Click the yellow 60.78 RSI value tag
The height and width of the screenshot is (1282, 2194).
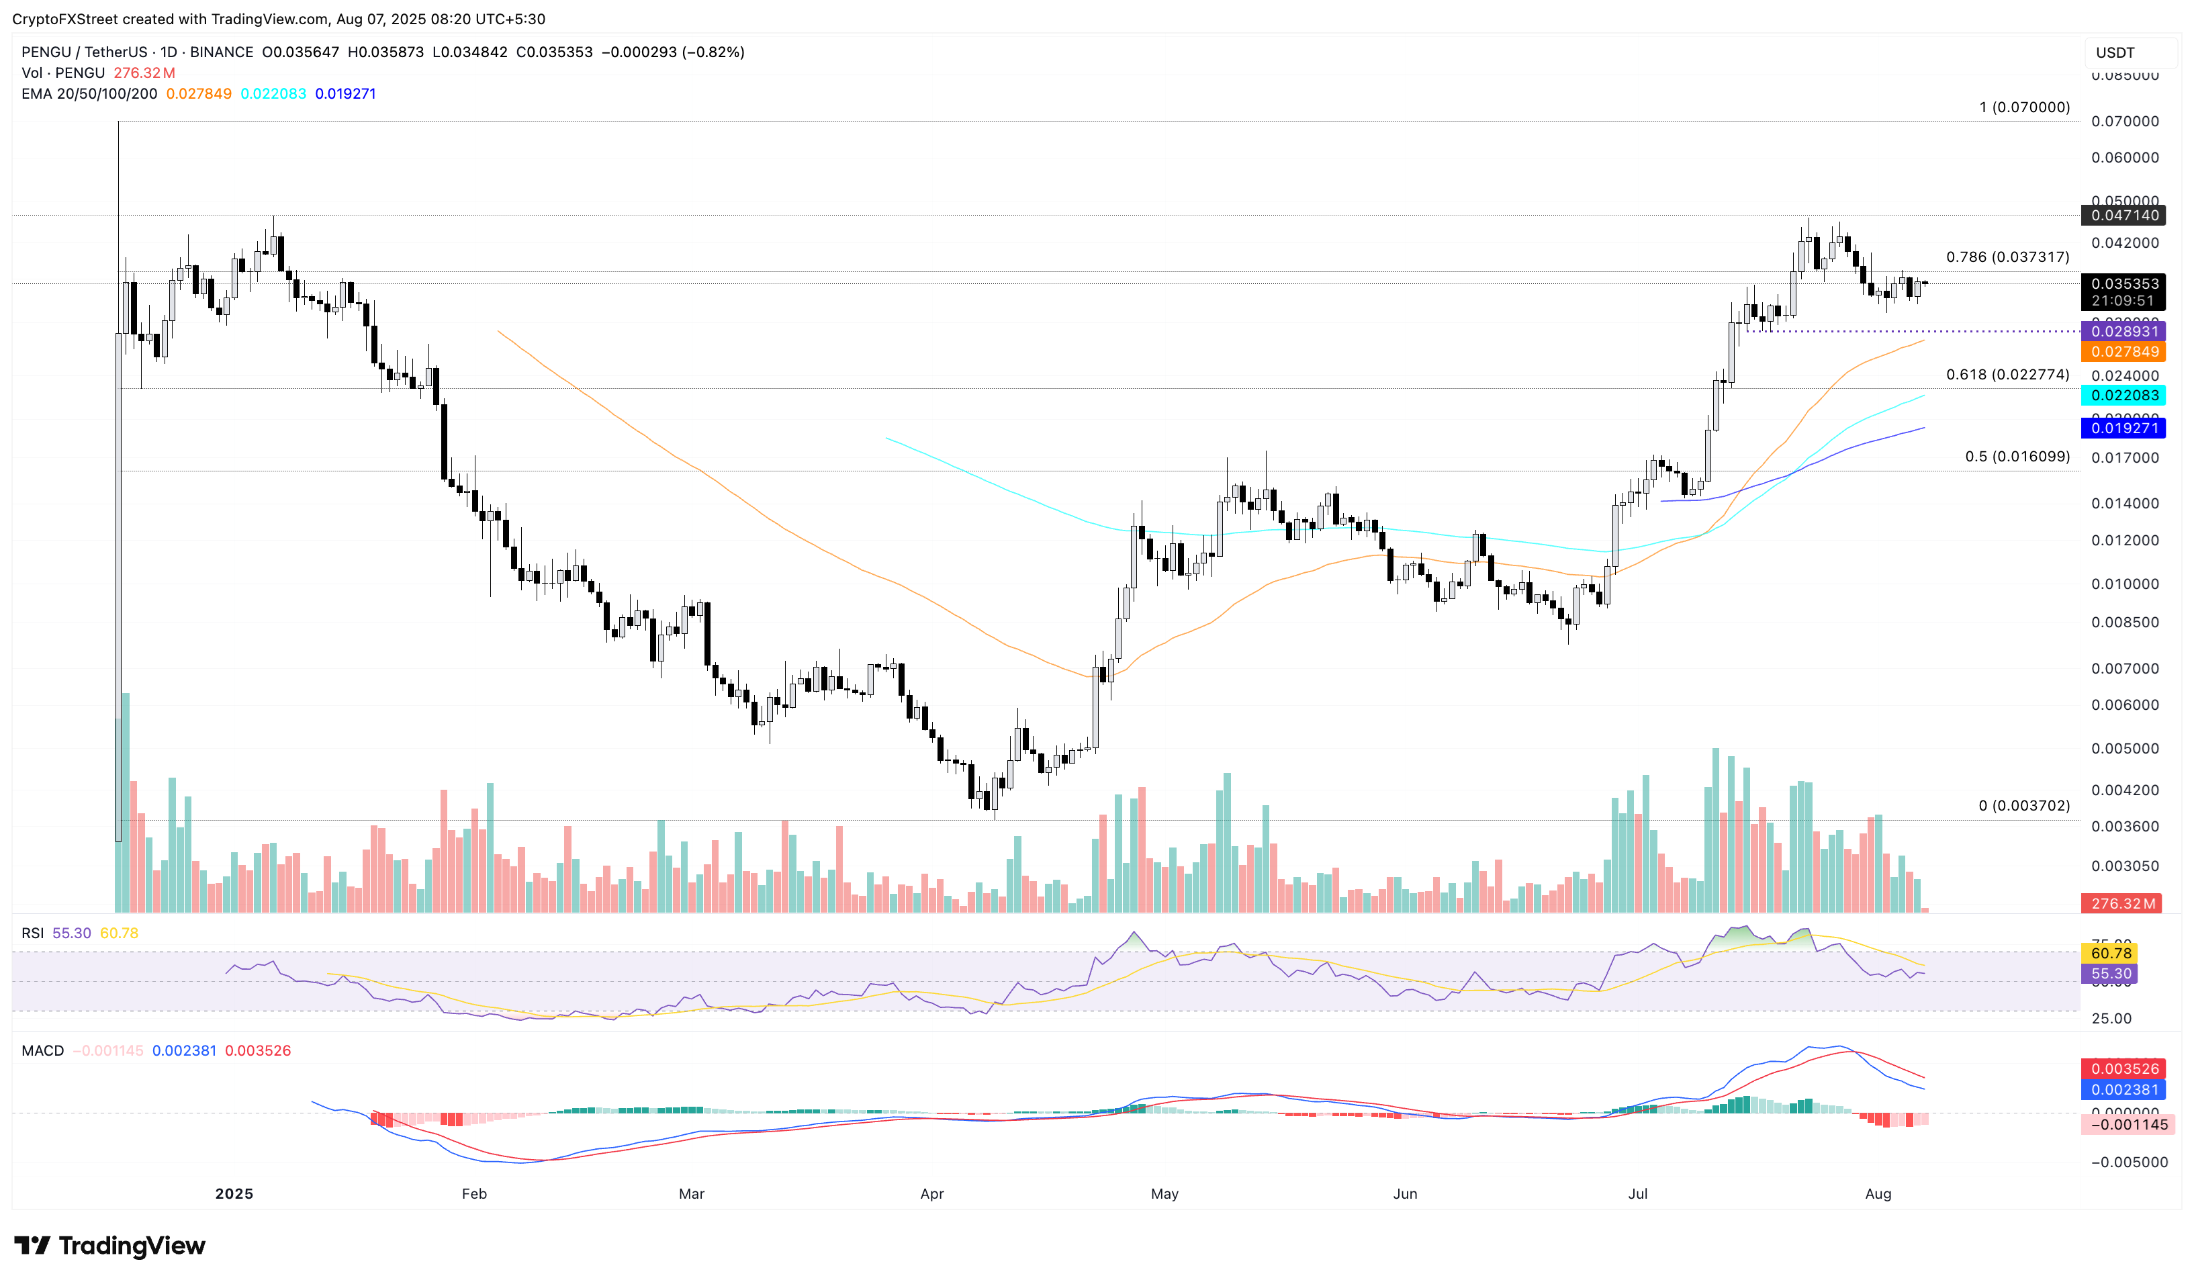[2111, 954]
